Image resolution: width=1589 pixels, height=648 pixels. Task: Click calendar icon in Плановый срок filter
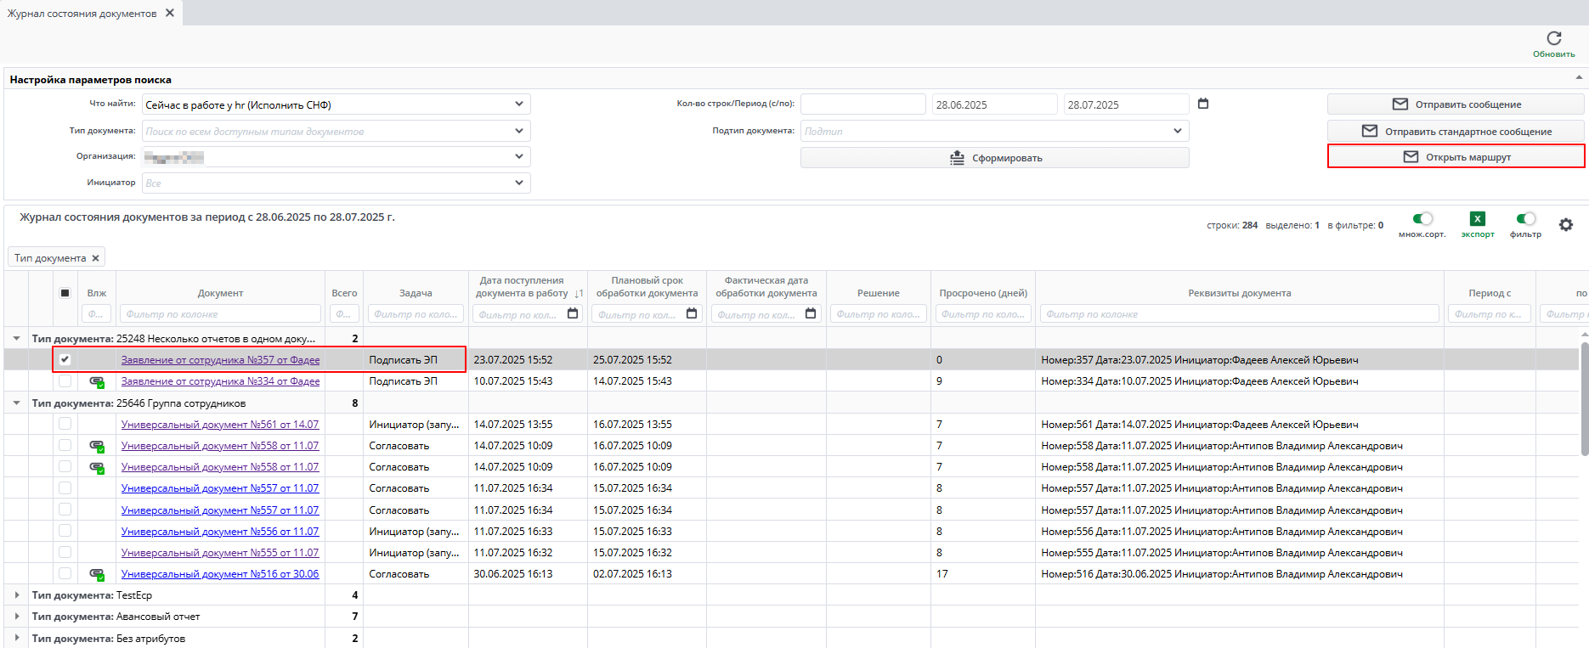tap(692, 313)
